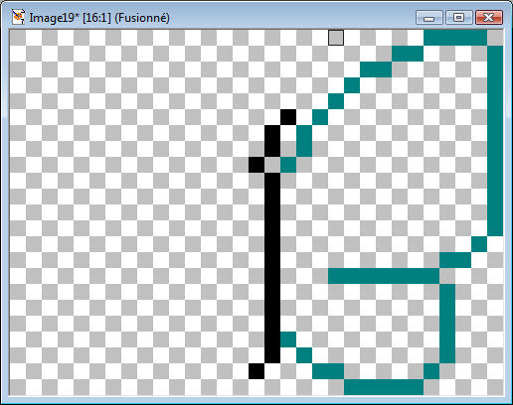
Task: Click the isolated black pixel at bottom left of line
Action: pyautogui.click(x=256, y=371)
